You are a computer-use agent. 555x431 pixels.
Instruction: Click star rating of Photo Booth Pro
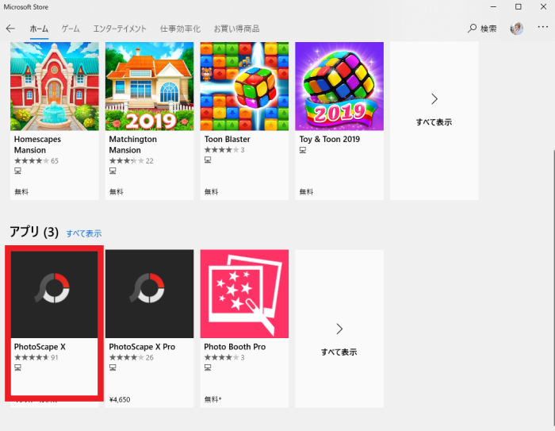[221, 358]
